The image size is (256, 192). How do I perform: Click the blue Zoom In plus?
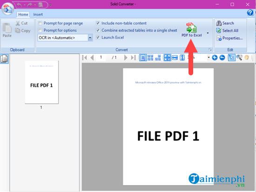pyautogui.click(x=215, y=58)
